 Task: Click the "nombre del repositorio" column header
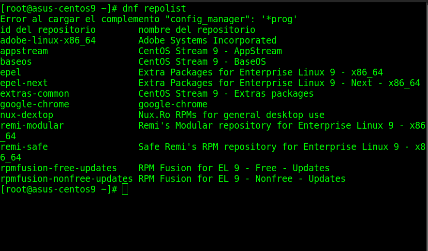[x=197, y=30]
